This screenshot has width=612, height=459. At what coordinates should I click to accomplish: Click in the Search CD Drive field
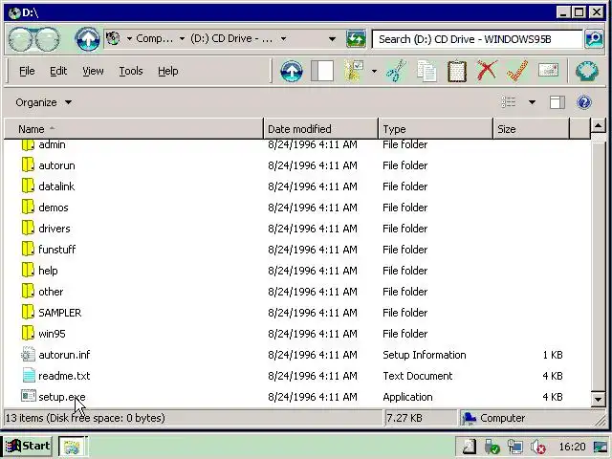[x=477, y=39]
